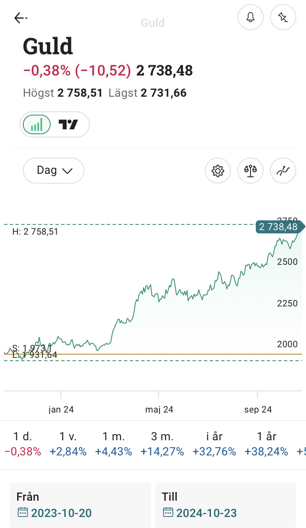Select the 1 v. period
This screenshot has height=528, width=306.
(68, 444)
